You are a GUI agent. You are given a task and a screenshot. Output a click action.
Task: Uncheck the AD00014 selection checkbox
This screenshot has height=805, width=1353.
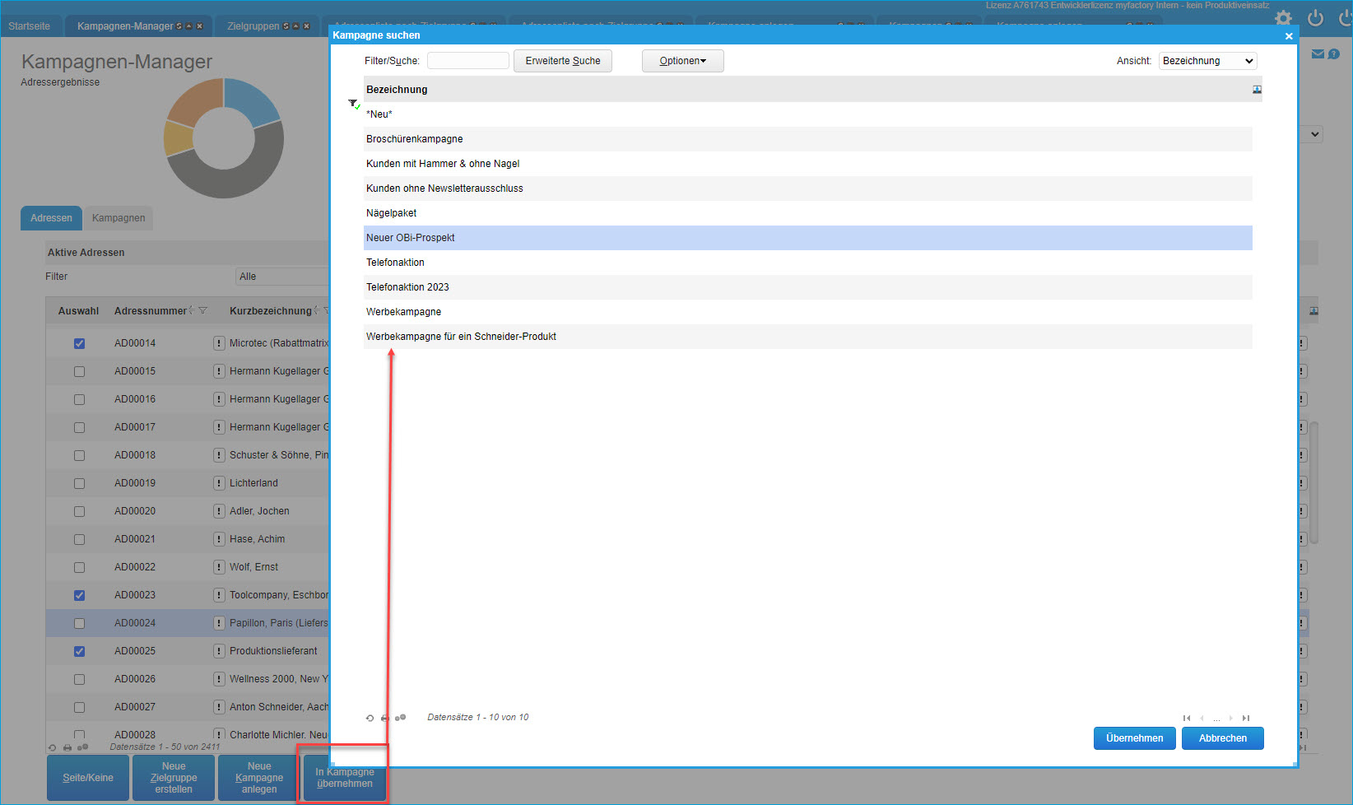(79, 343)
